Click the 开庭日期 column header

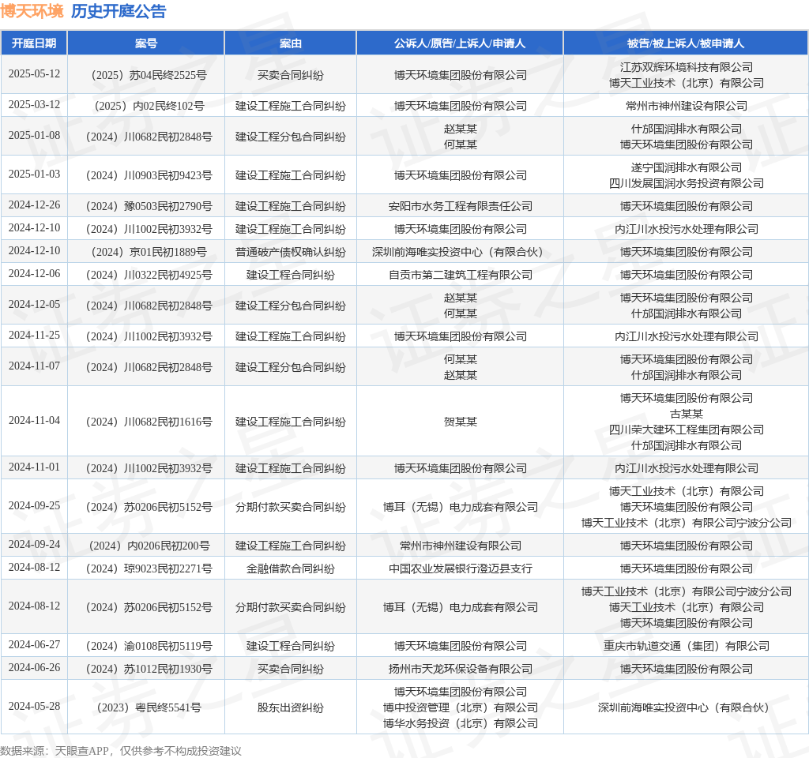point(34,43)
